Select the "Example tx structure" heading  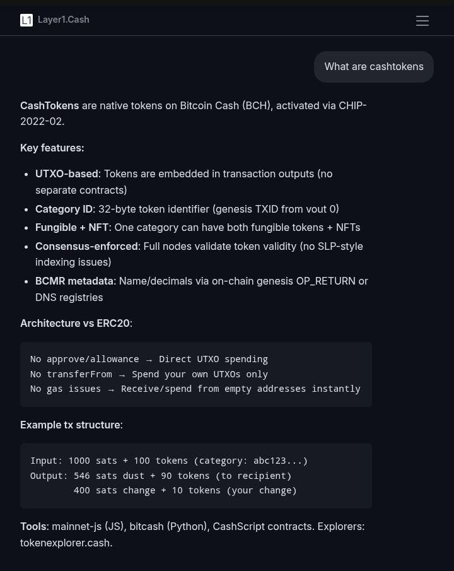pyautogui.click(x=70, y=425)
